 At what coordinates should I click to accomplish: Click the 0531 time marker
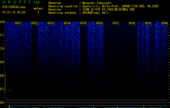18,23
